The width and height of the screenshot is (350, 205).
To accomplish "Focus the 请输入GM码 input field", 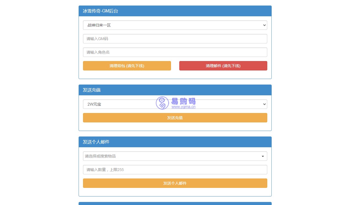I will (x=175, y=39).
